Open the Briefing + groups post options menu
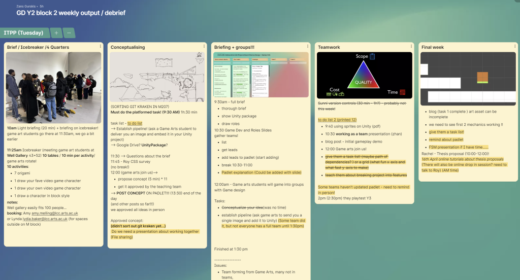 (308, 47)
